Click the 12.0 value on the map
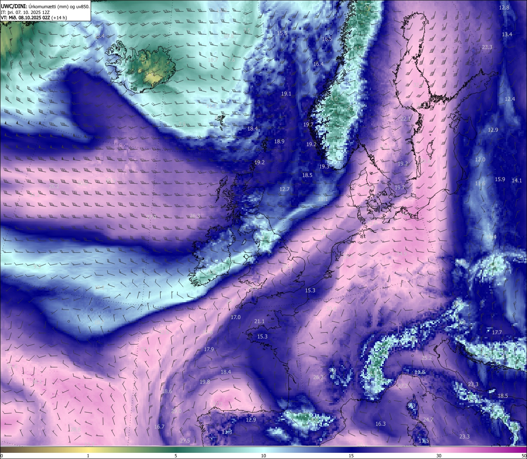This screenshot has width=527, height=459. [x=480, y=159]
